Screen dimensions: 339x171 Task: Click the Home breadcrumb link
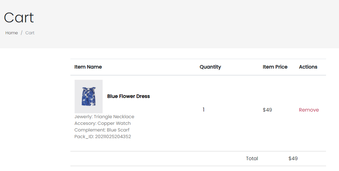12,33
